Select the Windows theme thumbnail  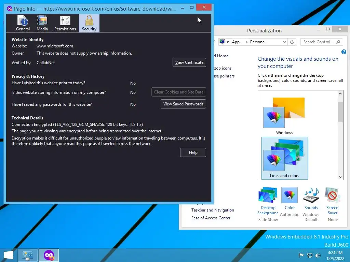(284, 116)
